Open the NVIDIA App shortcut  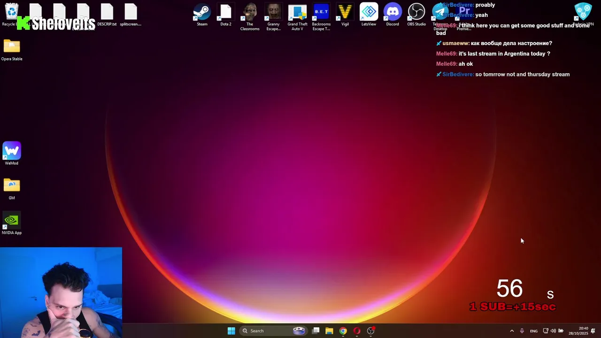[12, 224]
